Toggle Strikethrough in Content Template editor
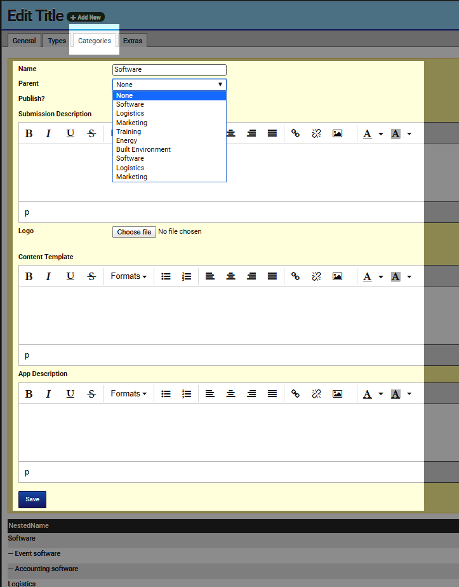This screenshot has height=587, width=459. [x=91, y=276]
